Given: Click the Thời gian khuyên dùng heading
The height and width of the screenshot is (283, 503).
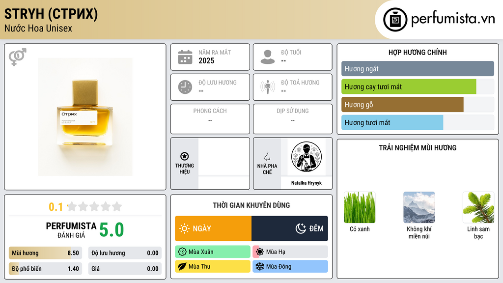Looking at the screenshot, I should pyautogui.click(x=251, y=205).
